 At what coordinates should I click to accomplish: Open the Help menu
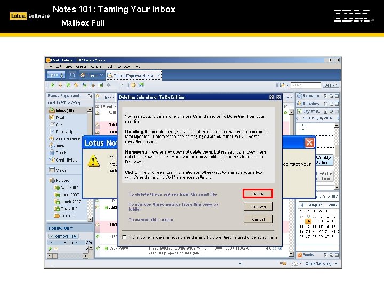[137, 66]
